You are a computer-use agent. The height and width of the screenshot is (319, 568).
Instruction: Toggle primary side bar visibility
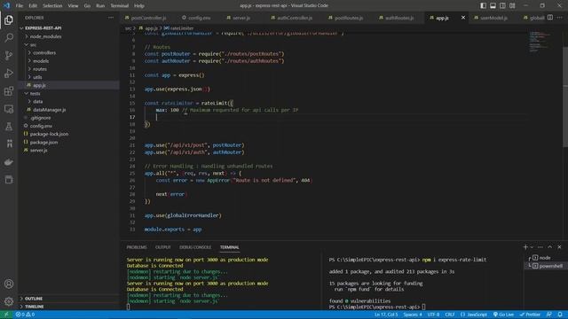[483, 5]
